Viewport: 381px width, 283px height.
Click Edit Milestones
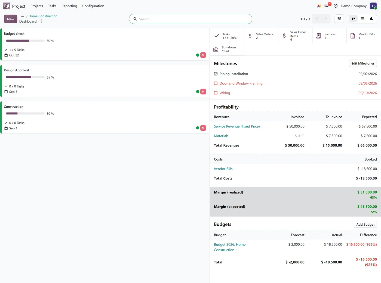(363, 63)
